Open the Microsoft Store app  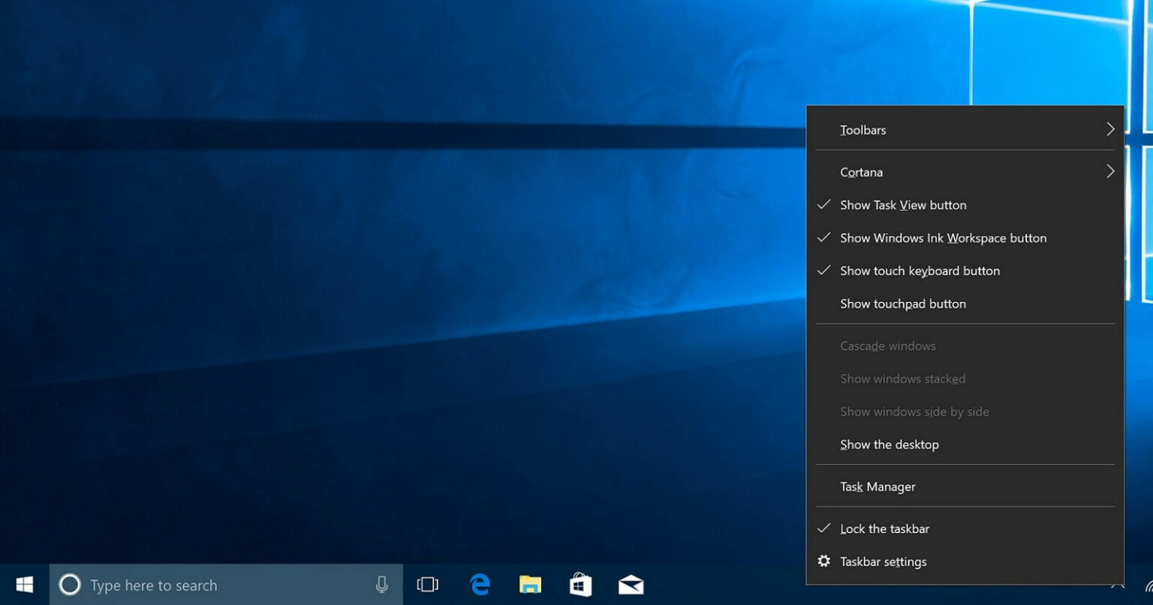580,584
